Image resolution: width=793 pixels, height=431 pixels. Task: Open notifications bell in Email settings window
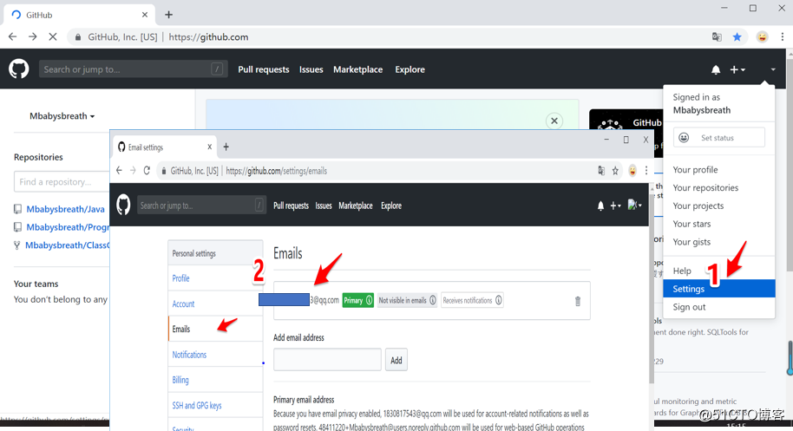600,206
